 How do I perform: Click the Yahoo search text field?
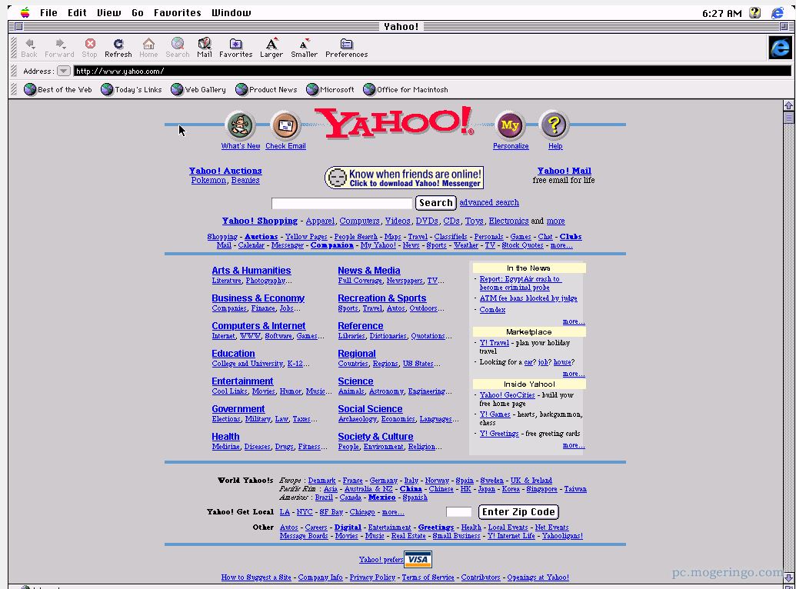[341, 203]
